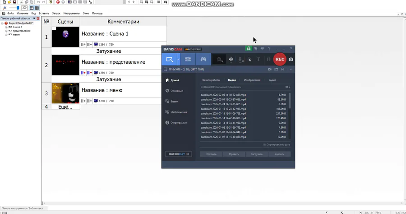This screenshot has height=214, width=406.
Task: Toggle webcam overlay in Bandicam
Action: click(220, 60)
